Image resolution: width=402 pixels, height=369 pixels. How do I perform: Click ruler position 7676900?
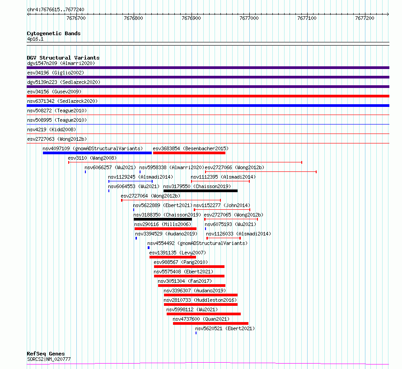[191, 18]
